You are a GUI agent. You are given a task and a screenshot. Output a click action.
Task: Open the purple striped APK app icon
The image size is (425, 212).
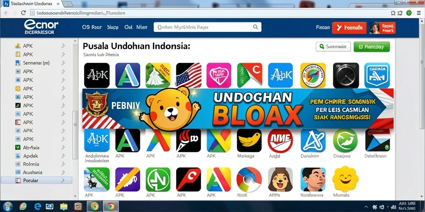coord(128,179)
